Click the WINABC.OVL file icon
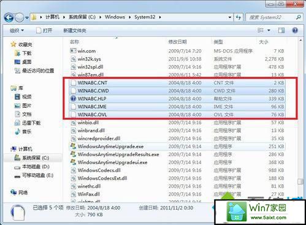Viewport: 306px width, 225px height. [x=73, y=114]
